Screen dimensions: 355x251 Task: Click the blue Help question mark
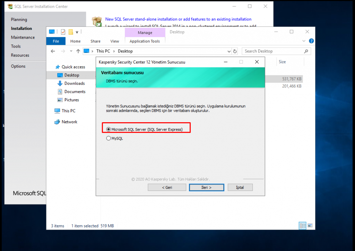tap(311, 41)
